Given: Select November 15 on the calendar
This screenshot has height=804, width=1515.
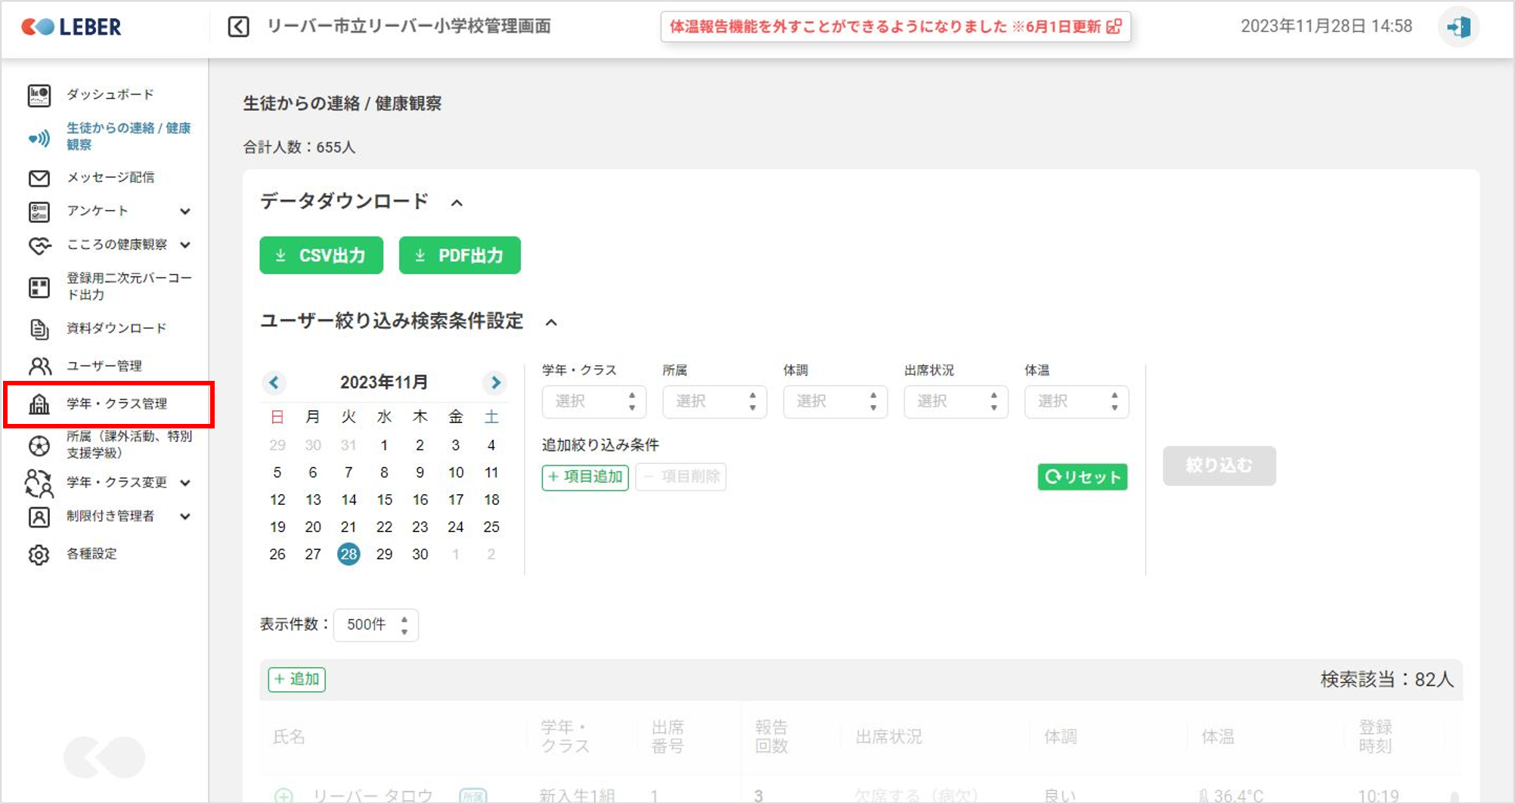Looking at the screenshot, I should tap(384, 499).
